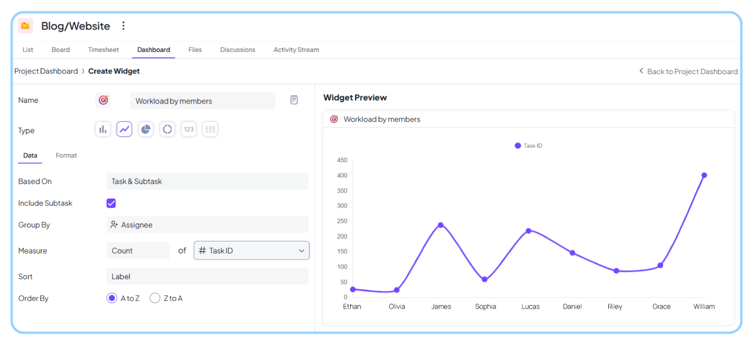Open the three-dot menu beside Blog/Website
The image size is (753, 345).
point(123,26)
